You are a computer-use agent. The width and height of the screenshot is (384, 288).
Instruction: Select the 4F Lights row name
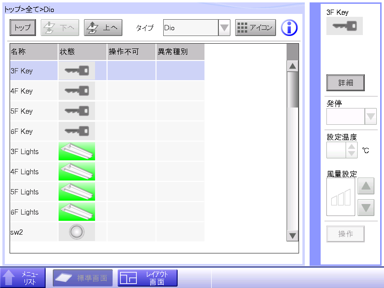tap(24, 172)
